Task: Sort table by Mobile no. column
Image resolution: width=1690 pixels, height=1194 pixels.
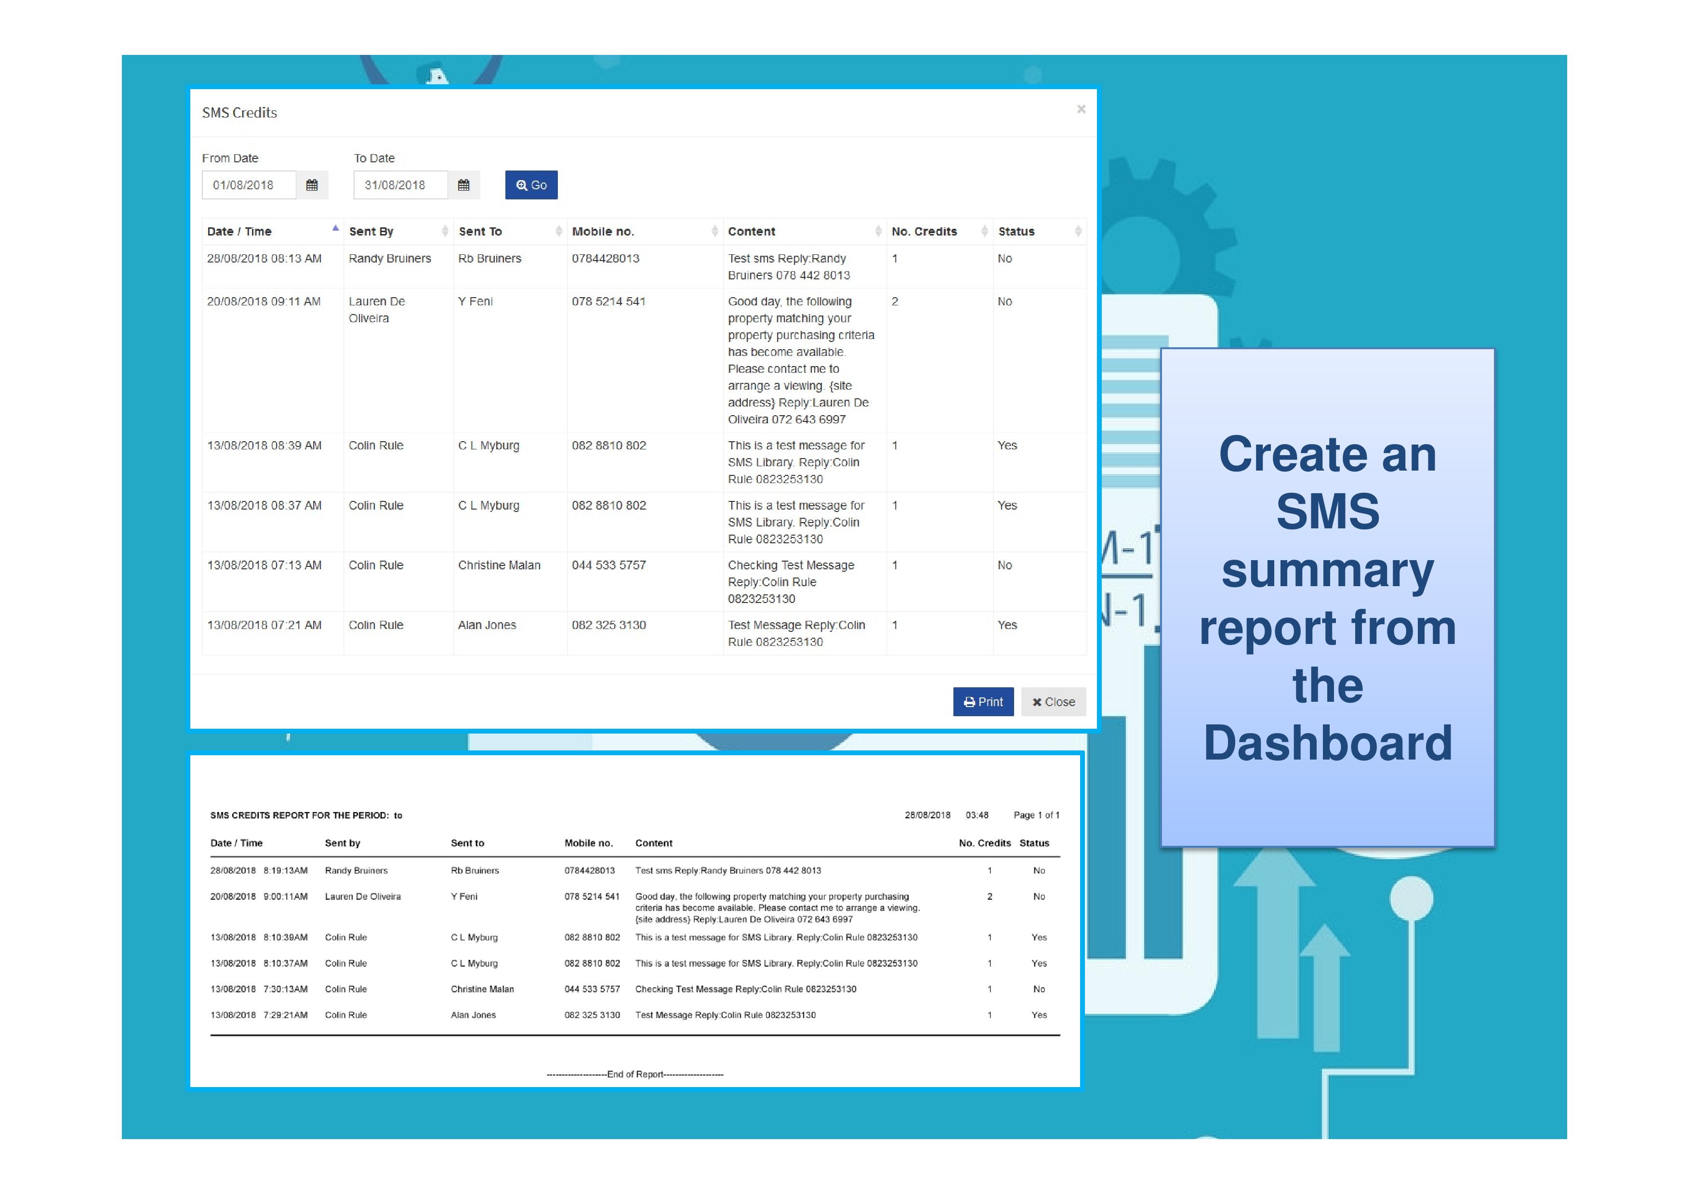Action: coord(603,232)
